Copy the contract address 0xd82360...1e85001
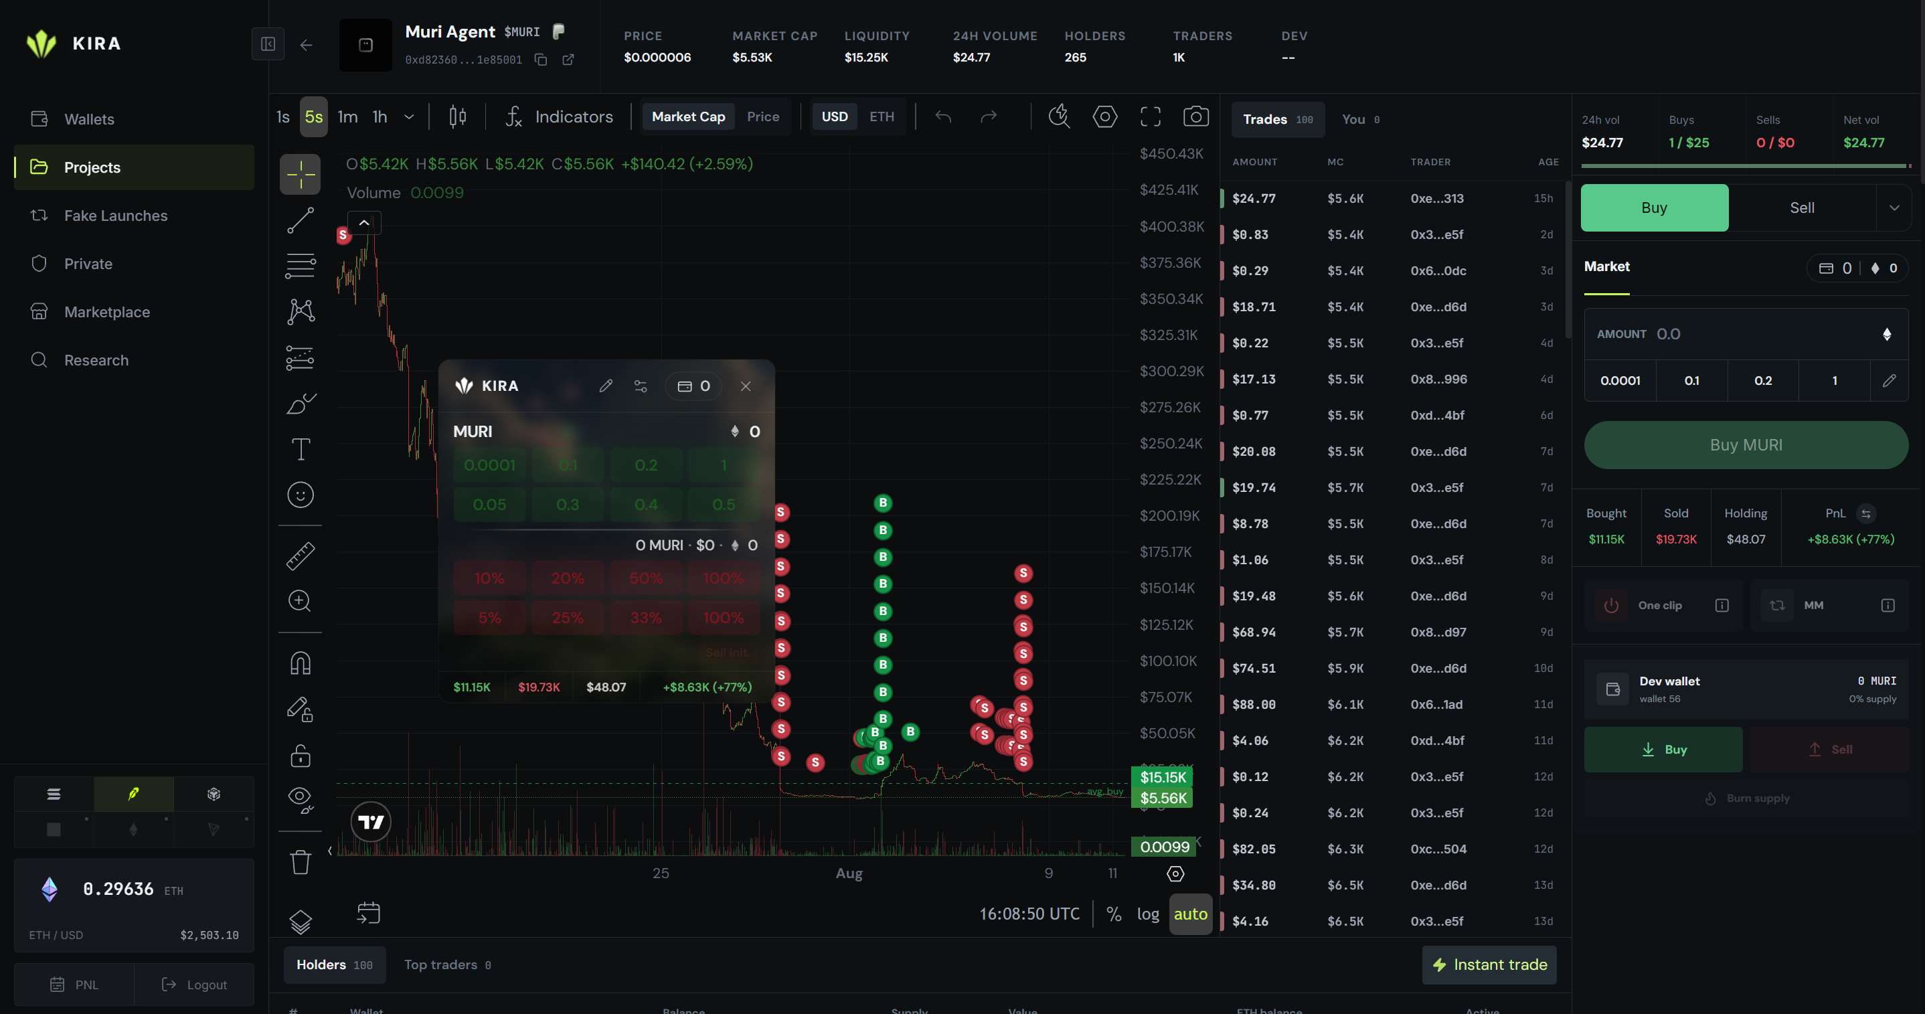1925x1014 pixels. pos(540,60)
